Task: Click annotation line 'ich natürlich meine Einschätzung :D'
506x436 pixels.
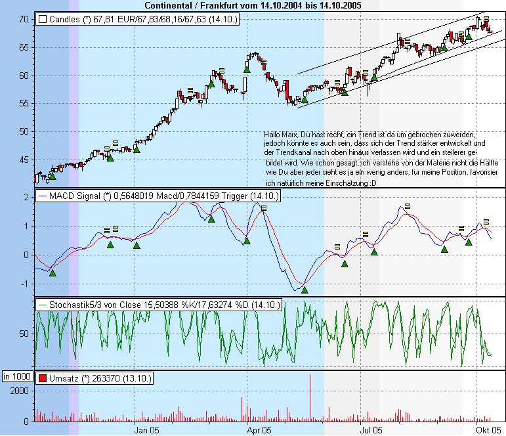Action: tap(321, 183)
